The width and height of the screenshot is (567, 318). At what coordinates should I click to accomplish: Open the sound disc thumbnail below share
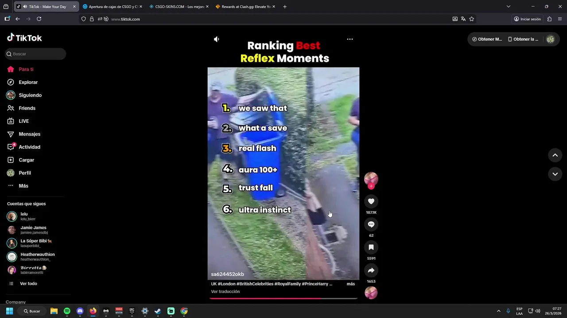point(371,293)
